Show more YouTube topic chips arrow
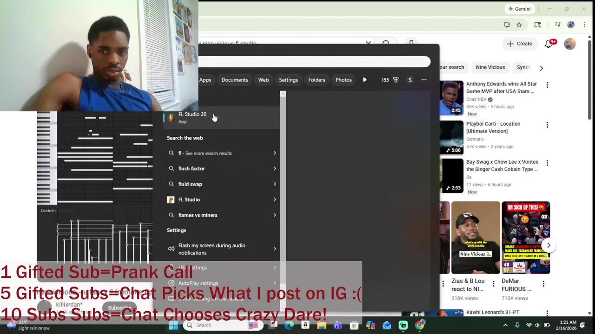Viewport: 595px width, 334px height. click(541, 68)
